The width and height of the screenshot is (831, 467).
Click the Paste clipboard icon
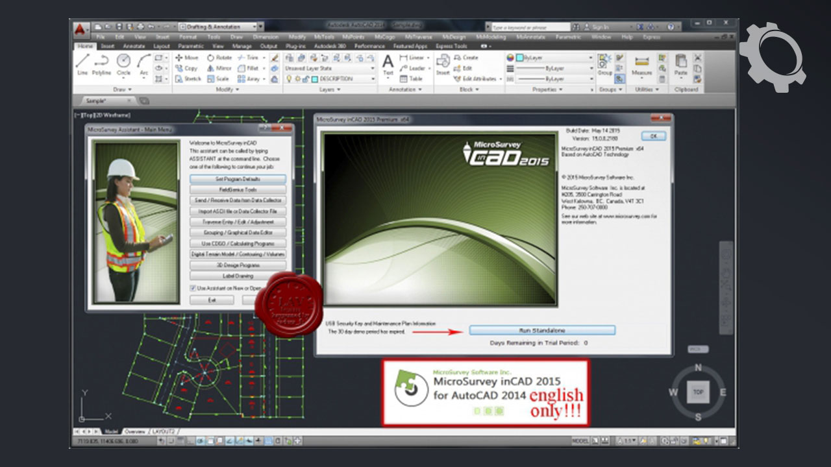pos(680,64)
